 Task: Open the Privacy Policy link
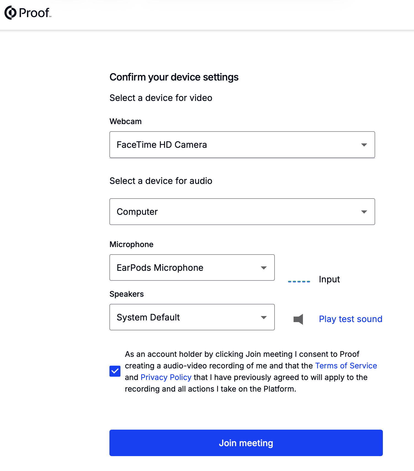point(166,377)
